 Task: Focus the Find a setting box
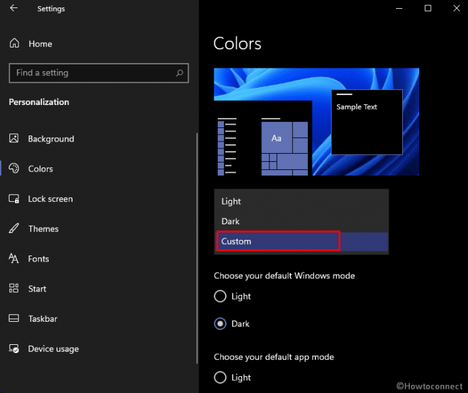99,73
